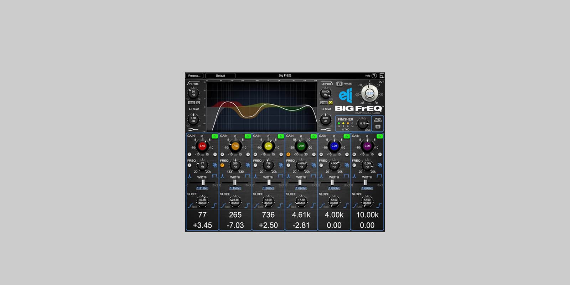Image resolution: width=570 pixels, height=285 pixels.
Task: Open the Presets... menu
Action: coord(194,76)
